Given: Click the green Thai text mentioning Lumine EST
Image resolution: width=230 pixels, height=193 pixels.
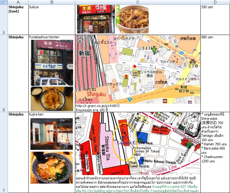Looking at the screenshot, I should pyautogui.click(x=137, y=189).
